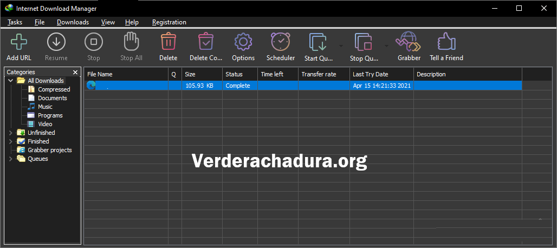The height and width of the screenshot is (248, 557).
Task: Select the Unfinished folder
Action: click(x=41, y=133)
